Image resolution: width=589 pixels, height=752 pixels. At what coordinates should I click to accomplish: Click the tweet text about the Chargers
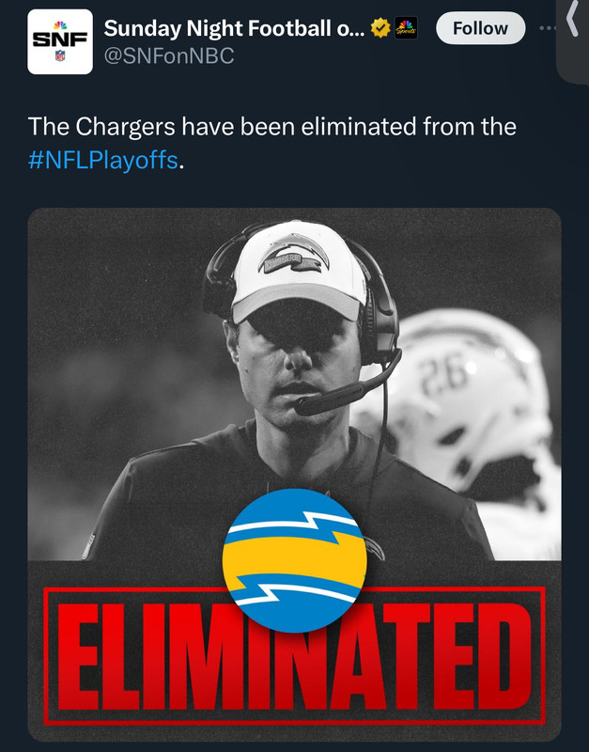point(272,126)
